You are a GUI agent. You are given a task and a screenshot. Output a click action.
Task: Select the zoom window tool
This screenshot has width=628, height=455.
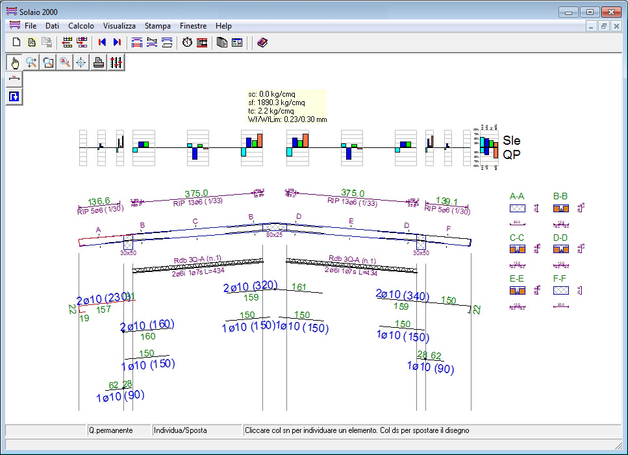point(48,62)
